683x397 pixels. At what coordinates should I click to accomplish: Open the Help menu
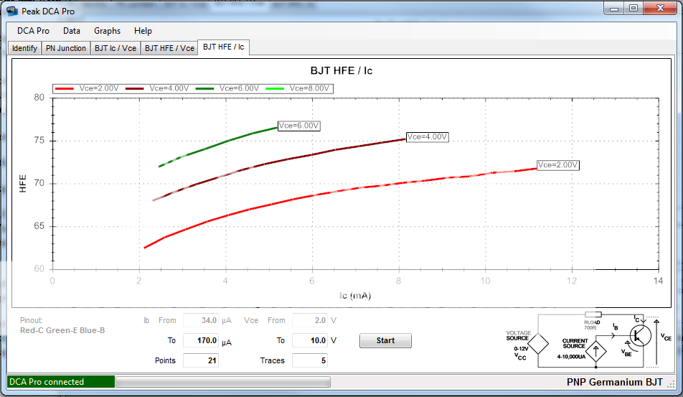[x=143, y=31]
